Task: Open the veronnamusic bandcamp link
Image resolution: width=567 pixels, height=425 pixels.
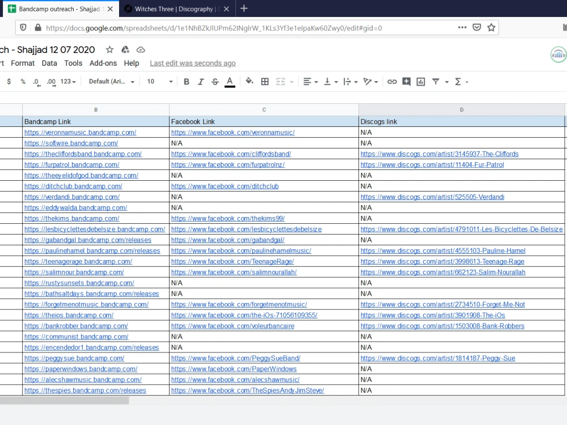Action: coord(81,133)
